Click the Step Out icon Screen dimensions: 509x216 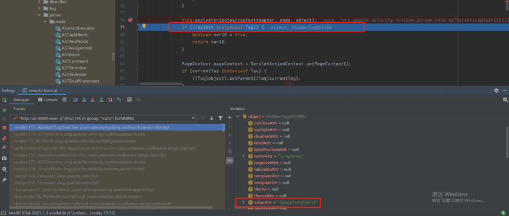[101, 100]
